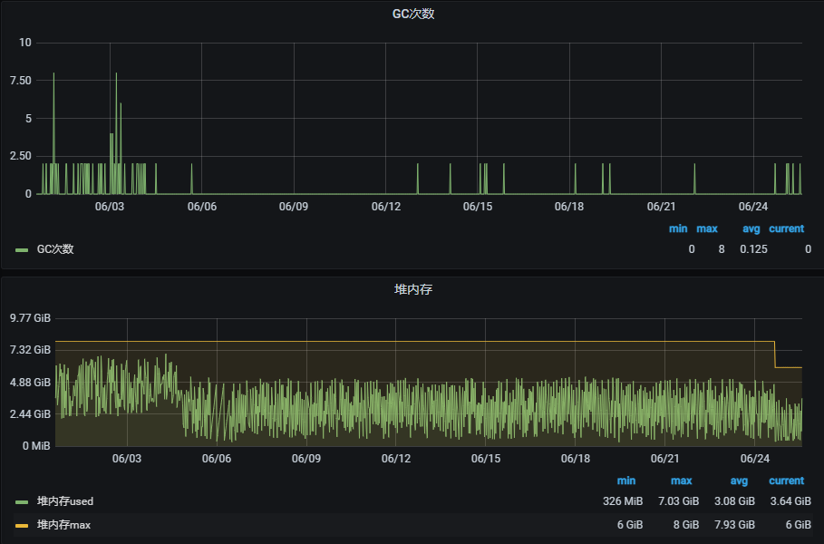Image resolution: width=824 pixels, height=544 pixels.
Task: Click the 7.32 GiB y-axis label
Action: 30,350
